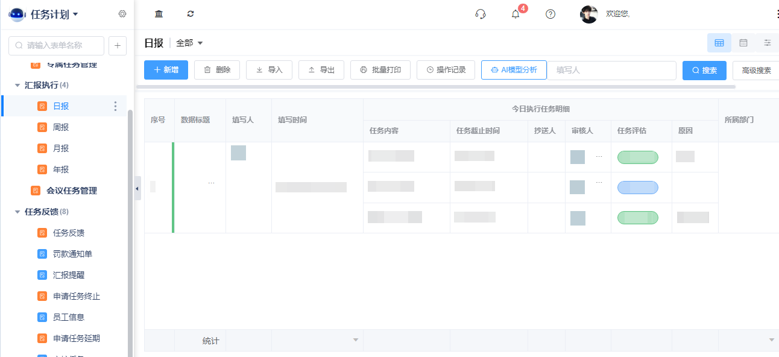Click the building home icon in top bar

pyautogui.click(x=159, y=14)
